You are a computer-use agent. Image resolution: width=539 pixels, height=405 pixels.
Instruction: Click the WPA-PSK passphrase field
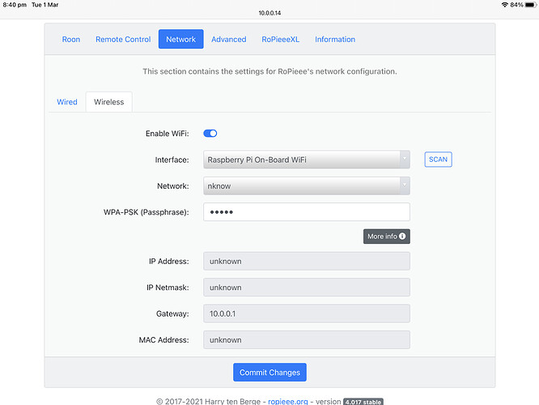(307, 212)
